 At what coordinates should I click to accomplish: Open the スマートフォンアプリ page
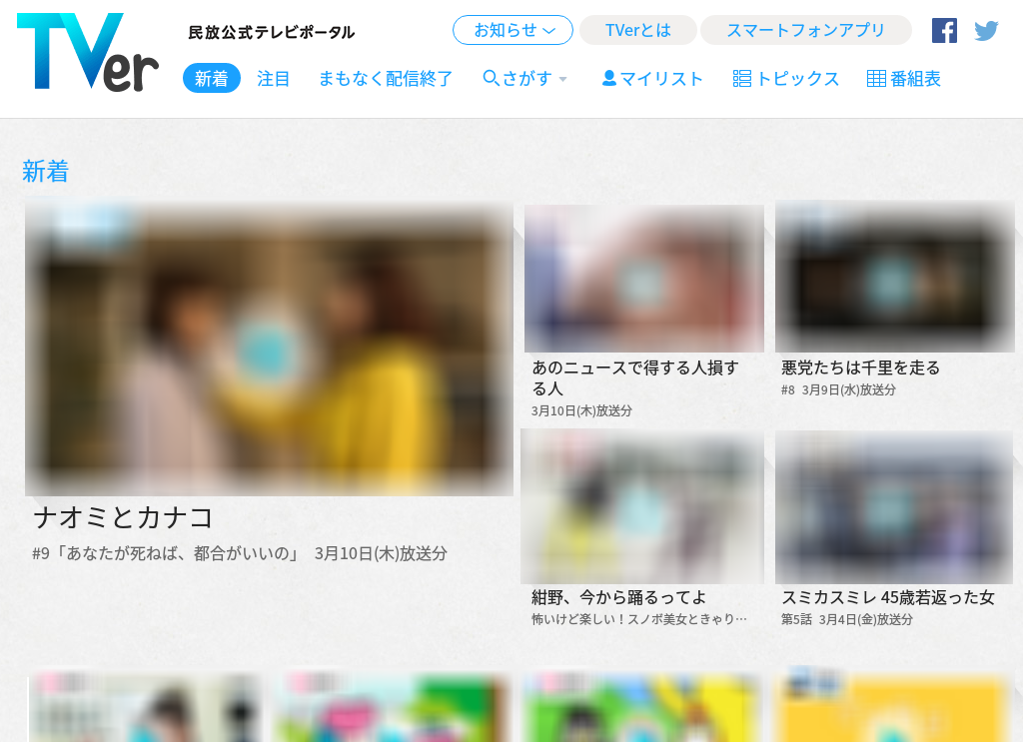pos(805,30)
